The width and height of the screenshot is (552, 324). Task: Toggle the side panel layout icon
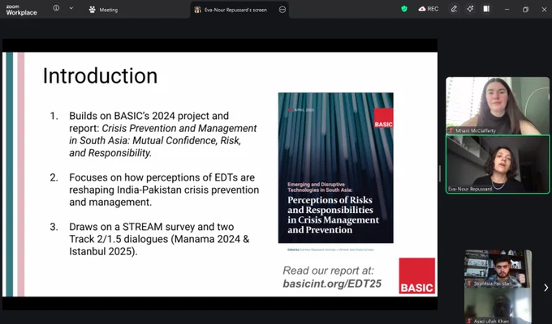pyautogui.click(x=486, y=9)
